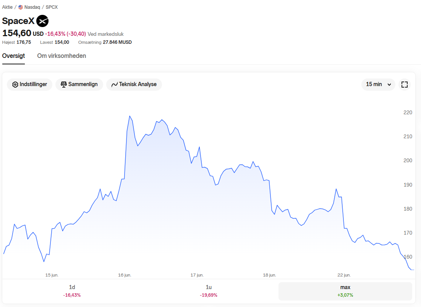
Task: Click the 154,60 current price
Action: click(17, 33)
